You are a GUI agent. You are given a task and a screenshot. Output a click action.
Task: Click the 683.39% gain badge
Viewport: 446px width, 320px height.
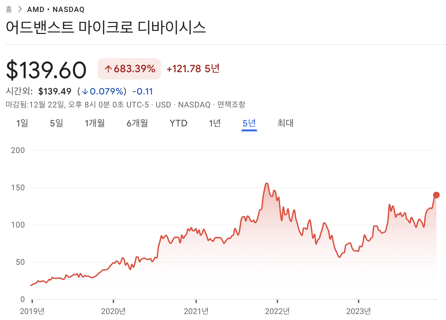(x=129, y=69)
